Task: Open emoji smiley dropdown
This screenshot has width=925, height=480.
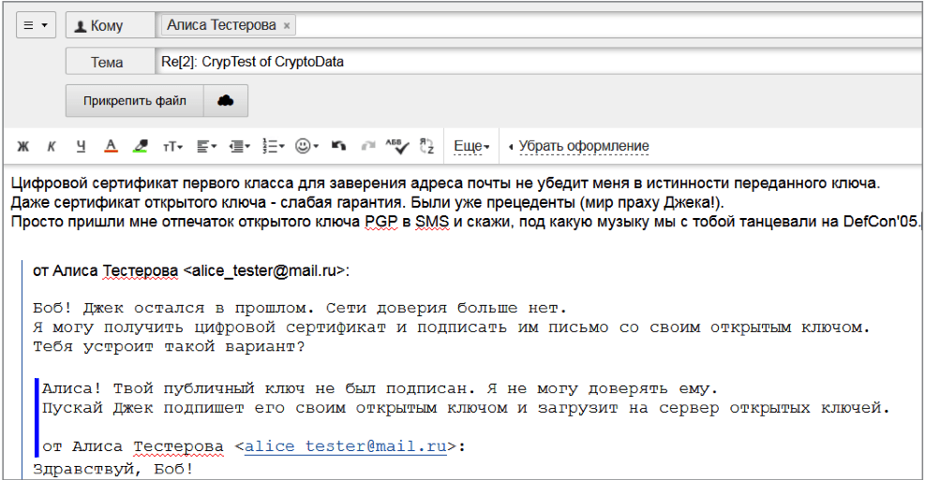Action: tap(306, 146)
